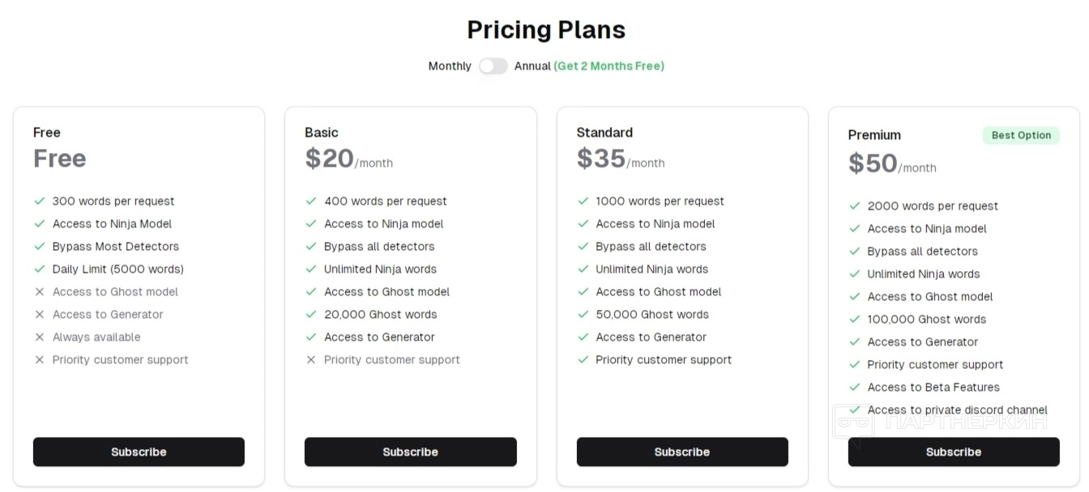Image resolution: width=1089 pixels, height=492 pixels.
Task: Choose Subscribe under Standard plan
Action: pyautogui.click(x=681, y=452)
